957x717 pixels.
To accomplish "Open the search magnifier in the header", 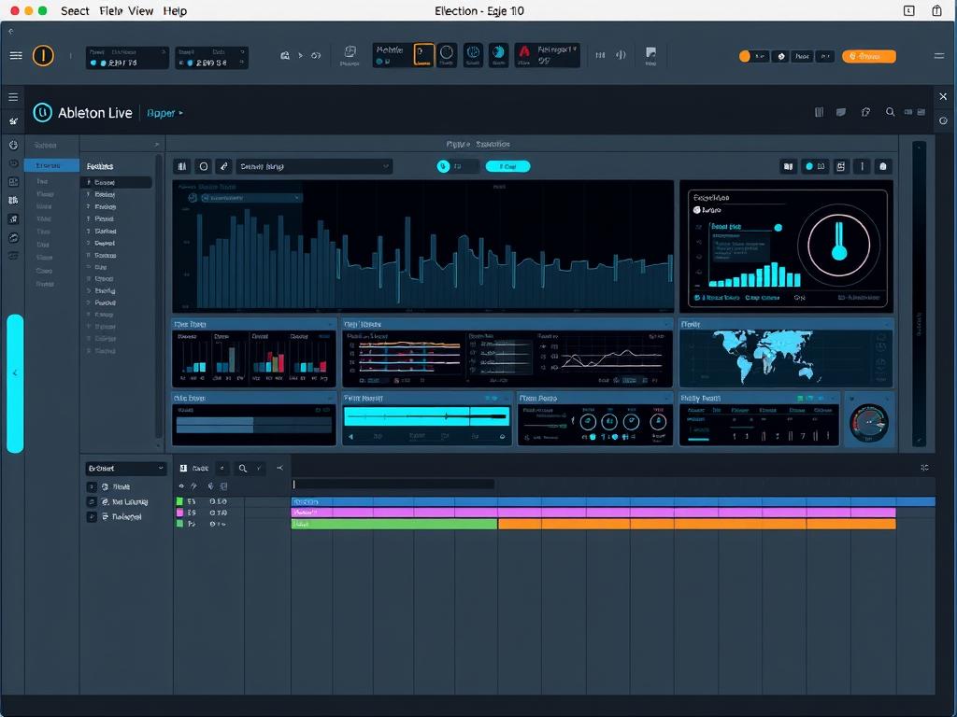I will pos(890,112).
